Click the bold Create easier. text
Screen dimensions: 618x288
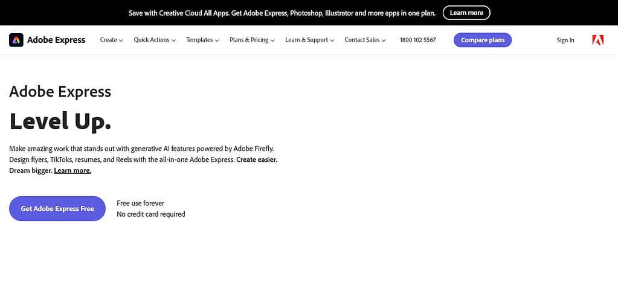coord(257,159)
